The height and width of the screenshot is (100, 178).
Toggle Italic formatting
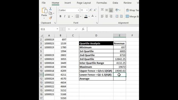pos(65,16)
